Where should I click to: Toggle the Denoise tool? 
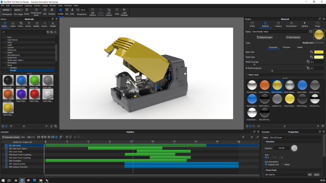52,12
